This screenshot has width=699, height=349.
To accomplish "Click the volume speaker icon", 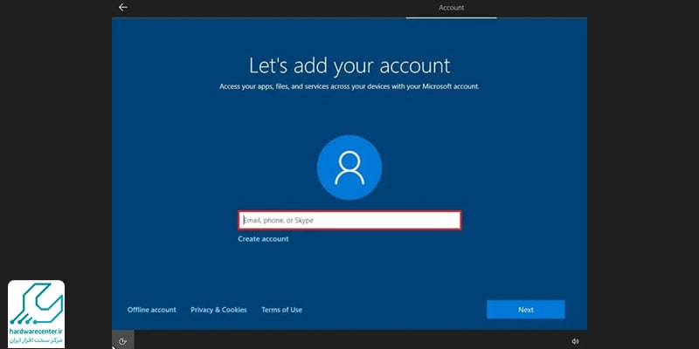I will 575,341.
